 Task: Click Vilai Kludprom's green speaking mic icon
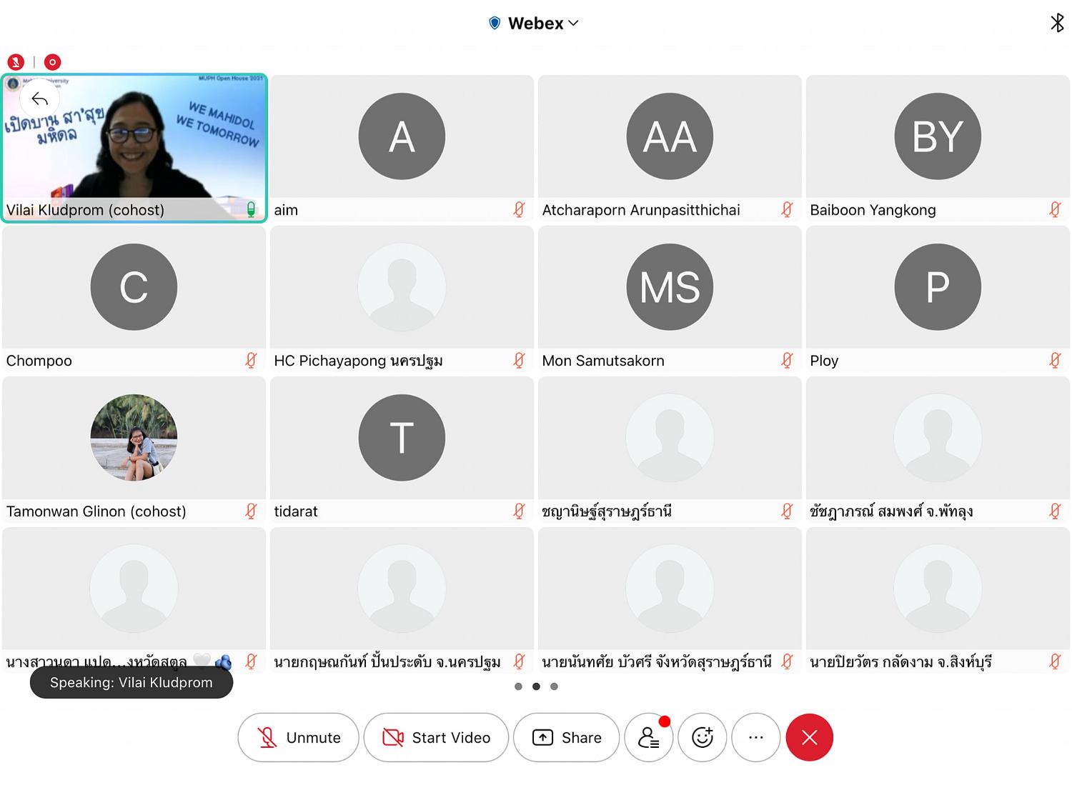tap(251, 209)
